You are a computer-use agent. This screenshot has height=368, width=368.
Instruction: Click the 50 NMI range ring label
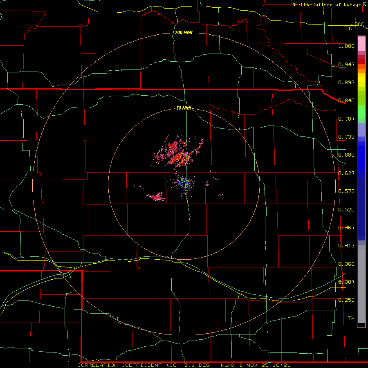coord(184,108)
